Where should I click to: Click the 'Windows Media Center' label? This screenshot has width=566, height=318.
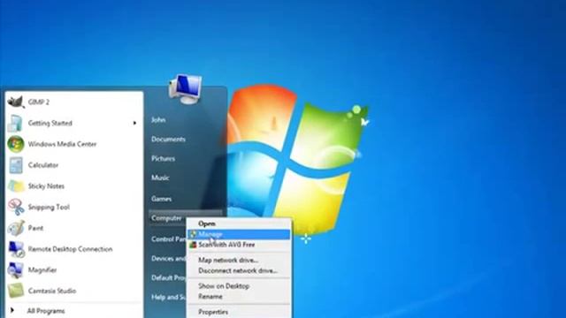(x=63, y=144)
